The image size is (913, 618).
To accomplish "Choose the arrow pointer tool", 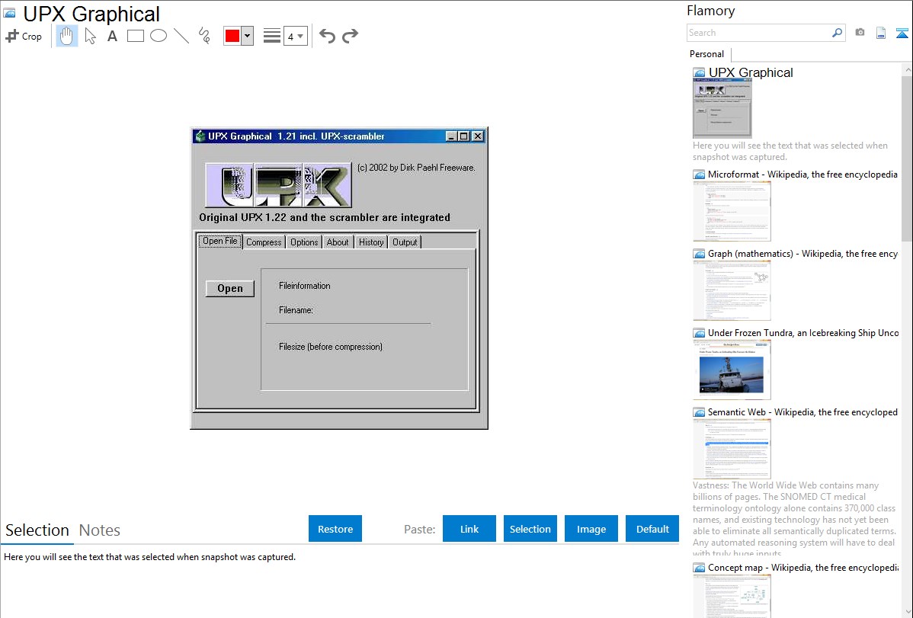I will click(x=90, y=36).
